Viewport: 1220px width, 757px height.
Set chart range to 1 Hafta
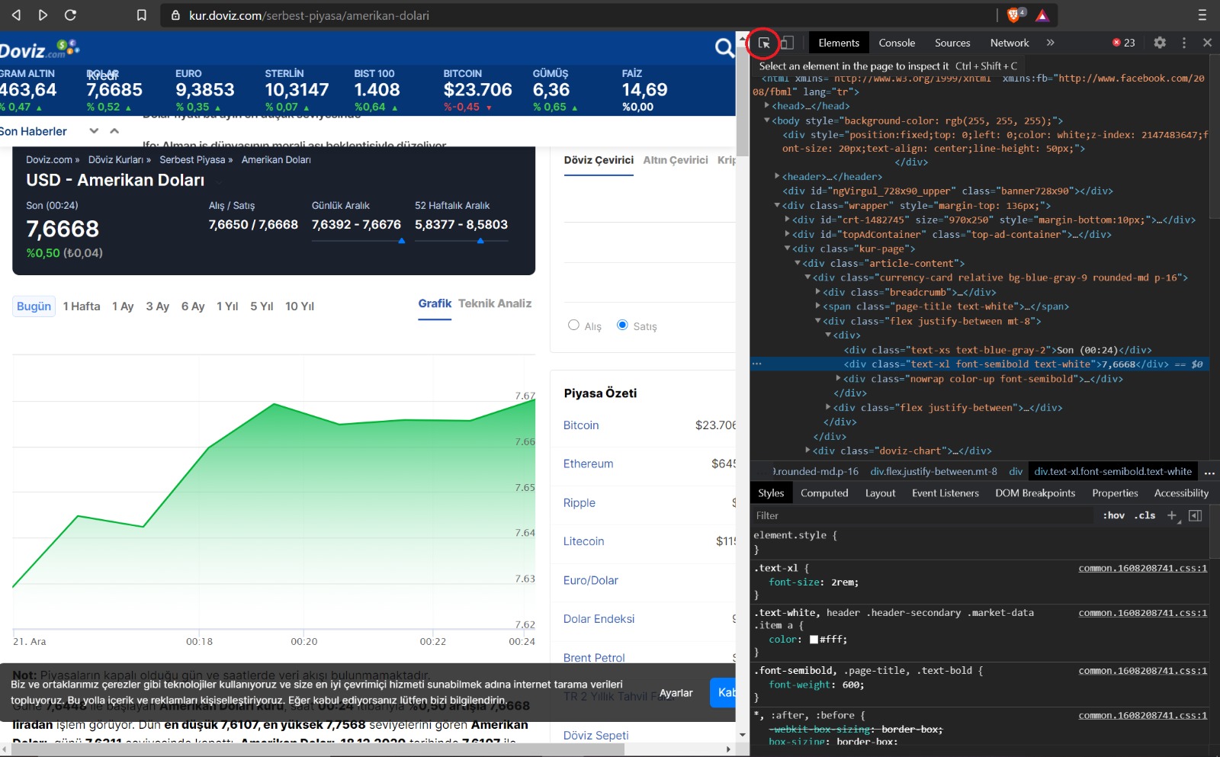coord(82,306)
